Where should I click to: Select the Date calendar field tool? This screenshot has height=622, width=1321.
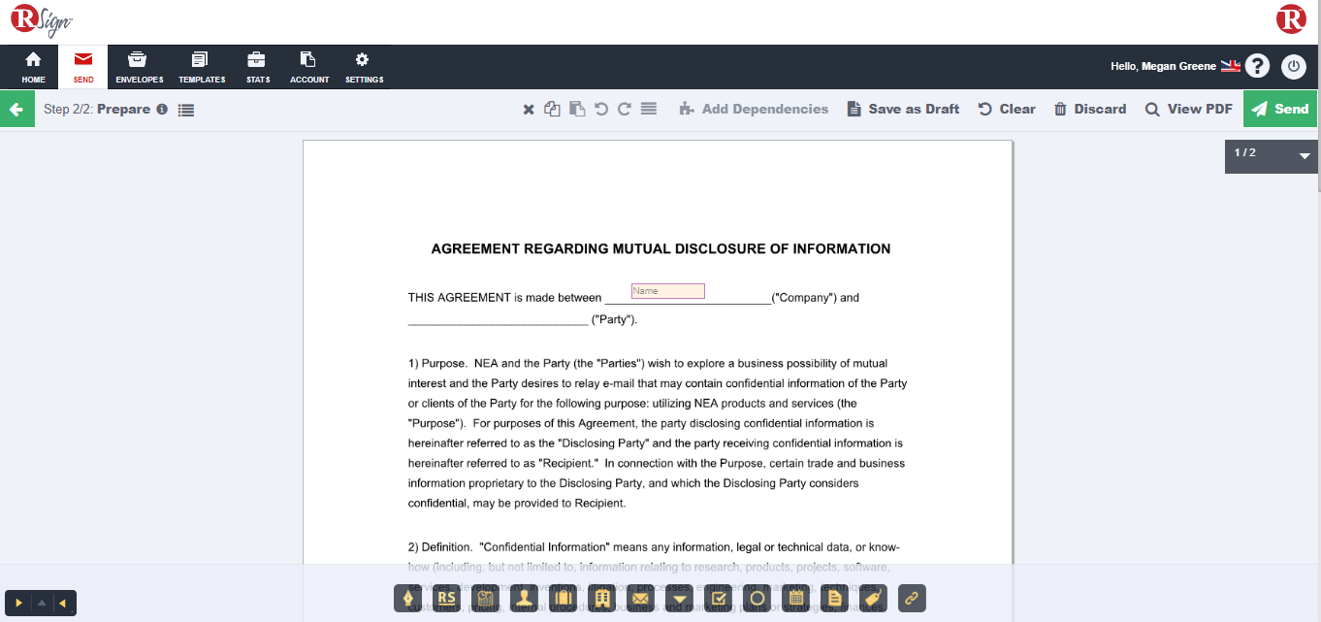pos(795,598)
